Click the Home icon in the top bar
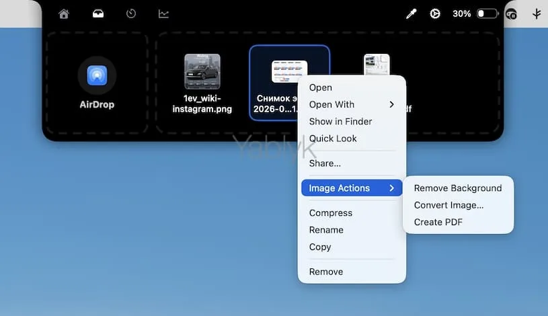Image resolution: width=548 pixels, height=316 pixels. 64,13
